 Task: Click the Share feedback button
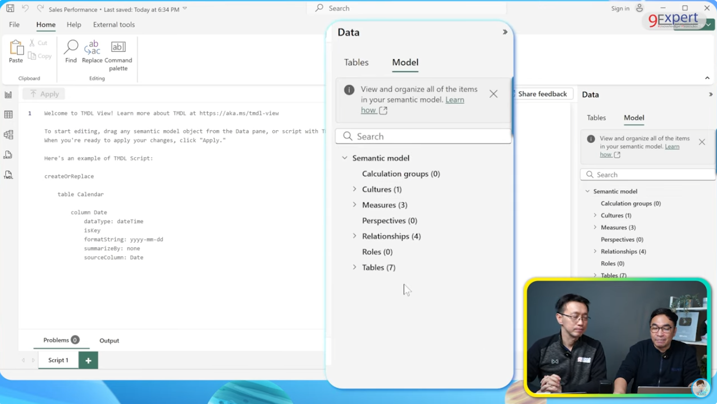543,93
